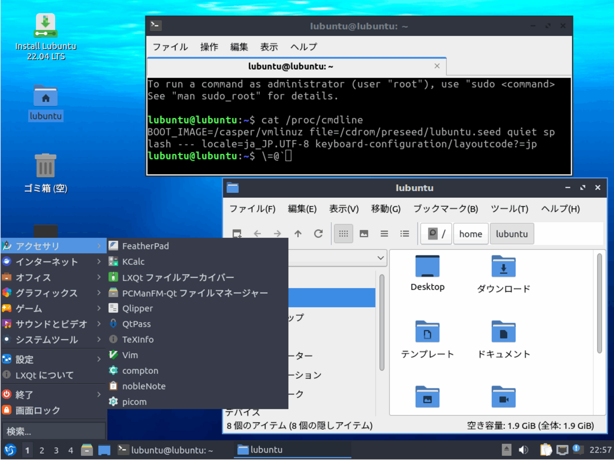Click the volume icon in system tray
This screenshot has width=614, height=460.
click(x=523, y=450)
